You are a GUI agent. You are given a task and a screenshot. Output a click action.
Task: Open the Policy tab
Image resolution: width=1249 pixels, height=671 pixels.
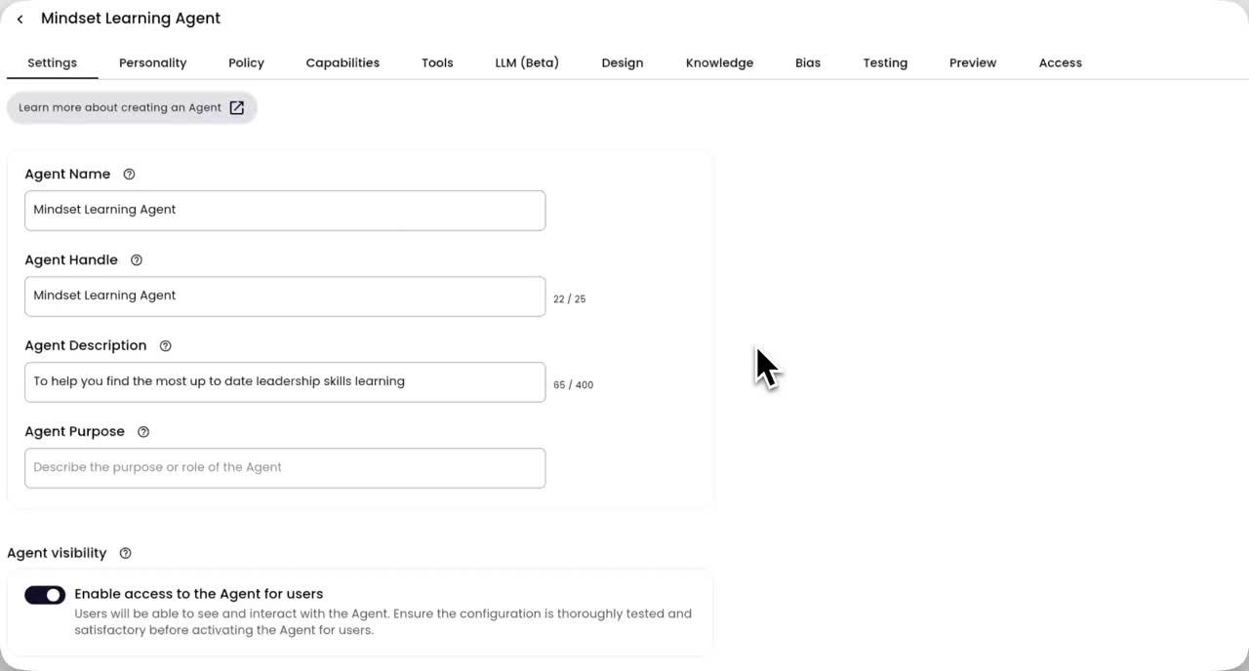tap(246, 62)
